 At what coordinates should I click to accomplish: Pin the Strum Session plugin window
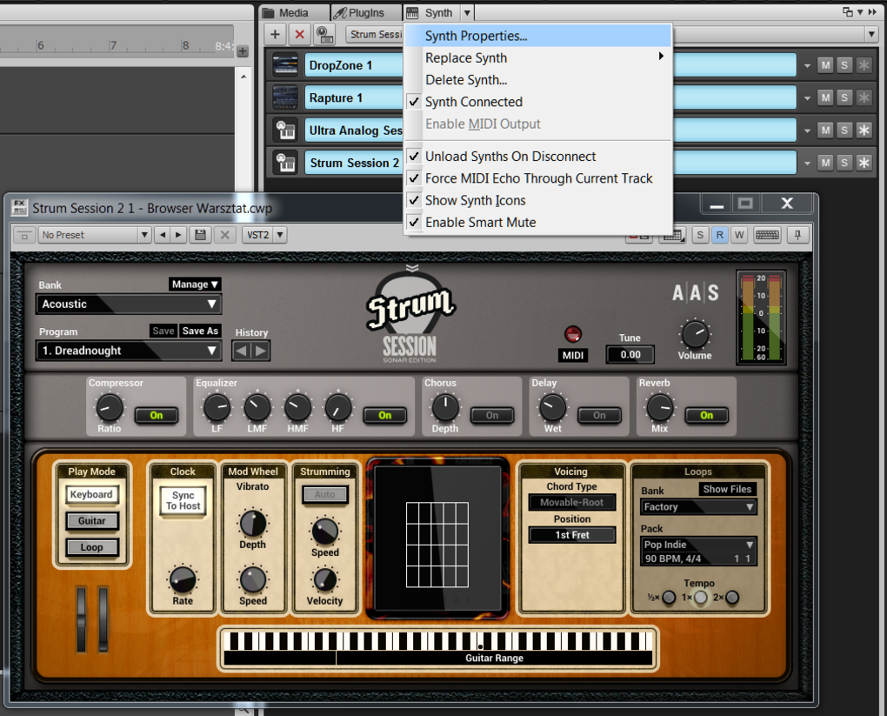coord(797,235)
